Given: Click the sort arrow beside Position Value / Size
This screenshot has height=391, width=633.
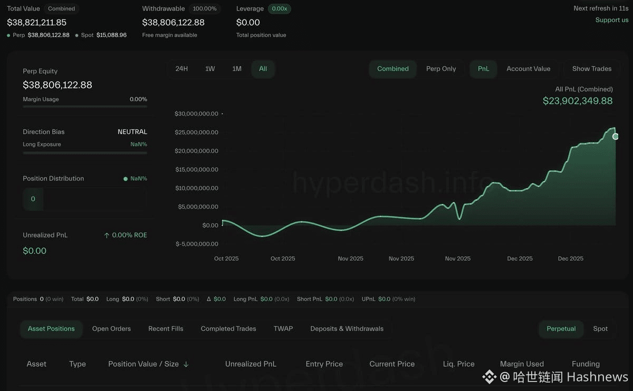Looking at the screenshot, I should point(186,364).
